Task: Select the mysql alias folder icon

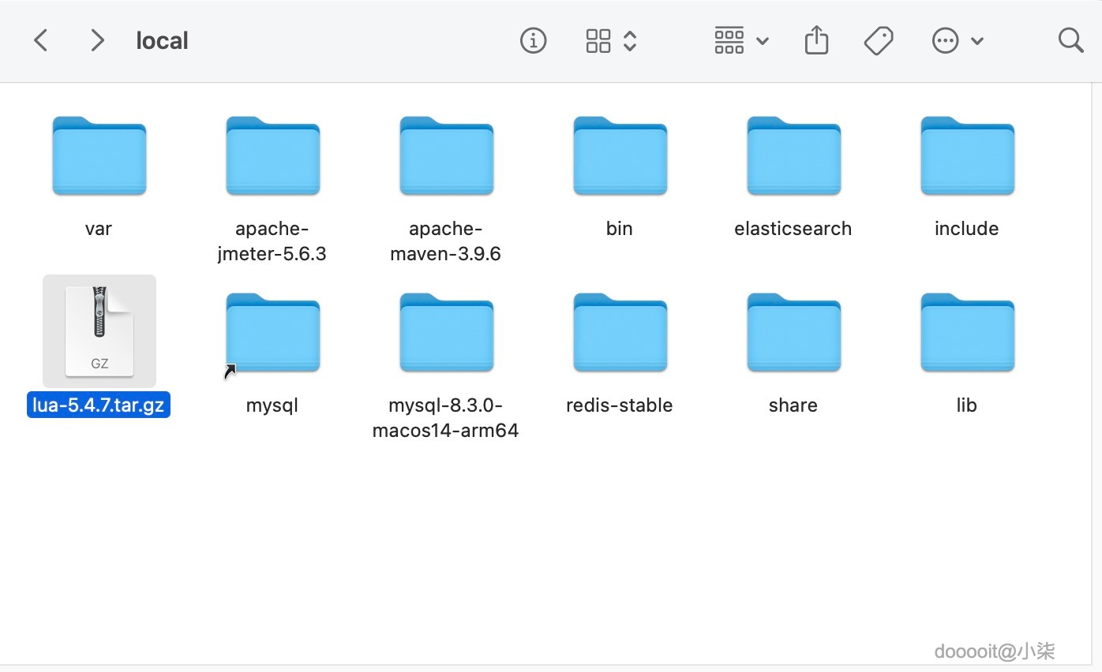Action: (273, 332)
